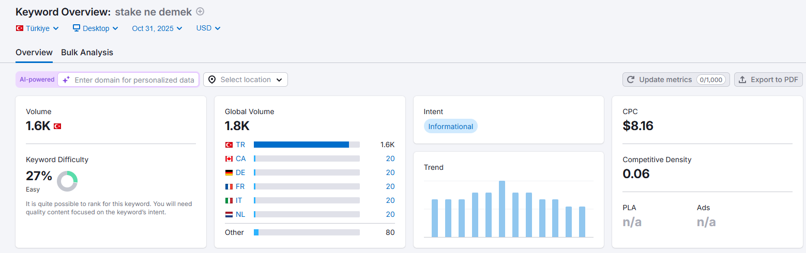The image size is (806, 253).
Task: Click the refresh icon on Update metrics
Action: [x=631, y=80]
